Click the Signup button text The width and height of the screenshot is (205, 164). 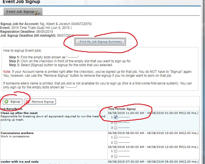coord(15,102)
